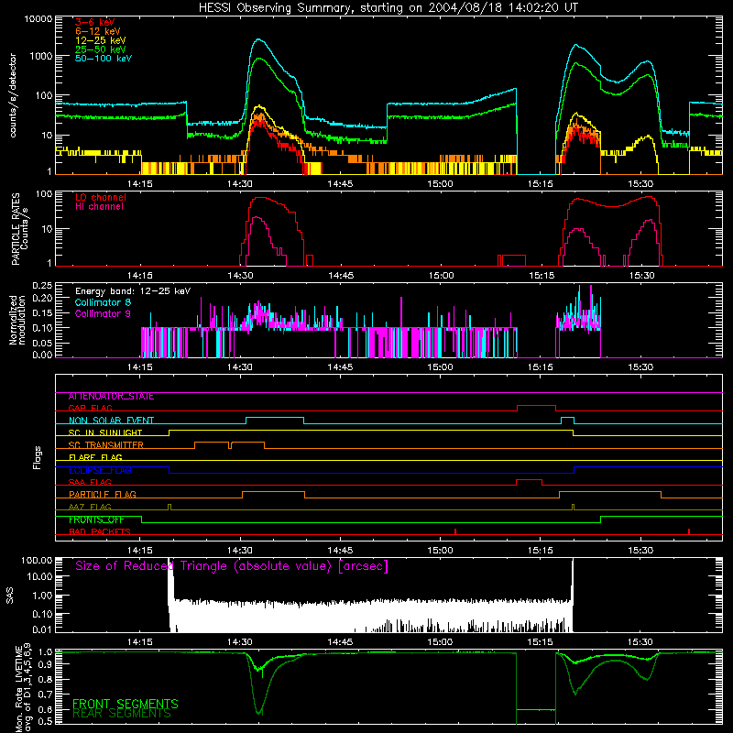Click the PARTICLE RATES axis label

tap(19, 228)
